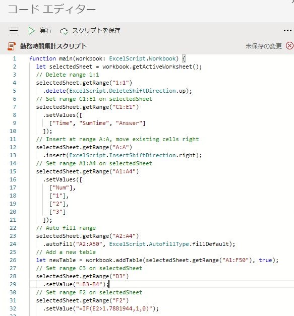Image resolution: width=294 pixels, height=316 pixels.
Task: Click the orange script file icon
Action: [12, 46]
